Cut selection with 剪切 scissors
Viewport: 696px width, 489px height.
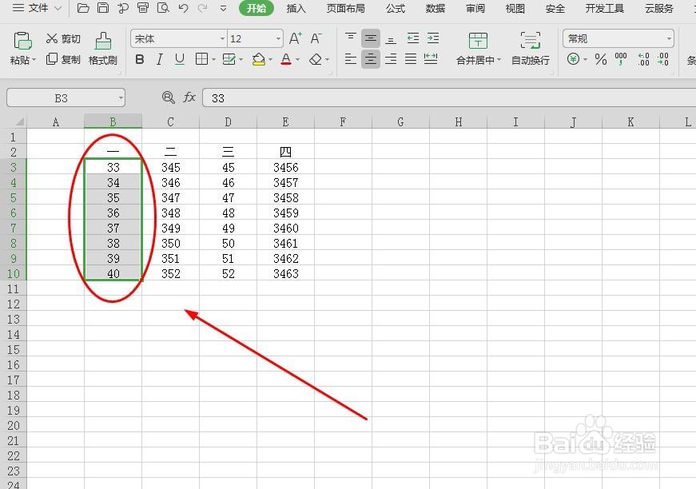[63, 38]
